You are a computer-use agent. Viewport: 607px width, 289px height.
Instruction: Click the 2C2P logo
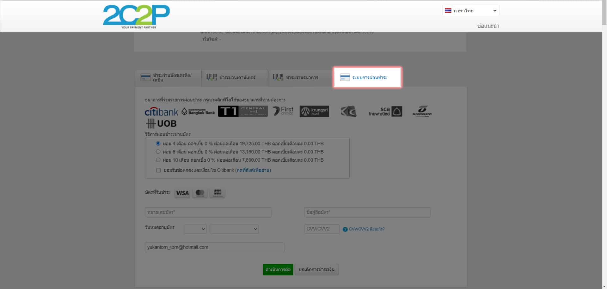pos(136,16)
